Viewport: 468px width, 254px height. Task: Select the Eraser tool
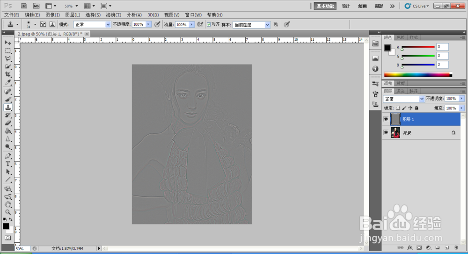pos(8,123)
